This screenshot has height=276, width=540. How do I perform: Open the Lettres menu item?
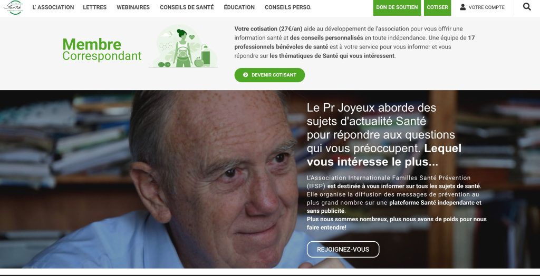[95, 7]
